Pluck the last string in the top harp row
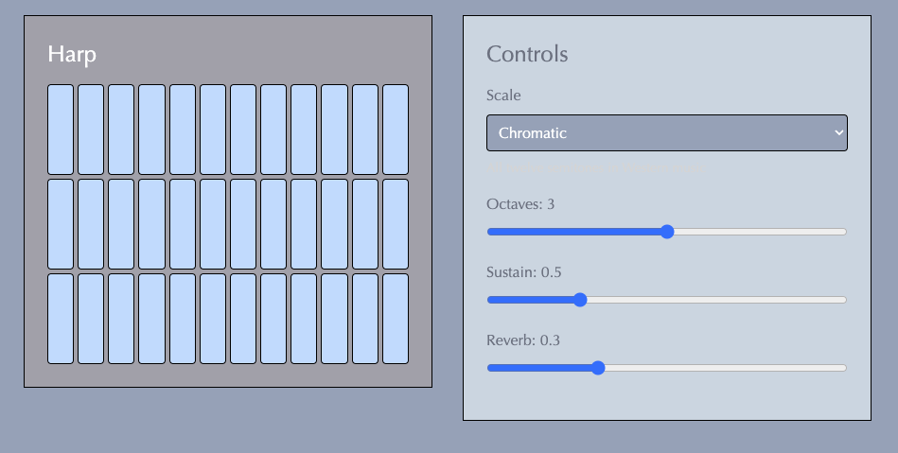898x453 pixels. click(396, 130)
